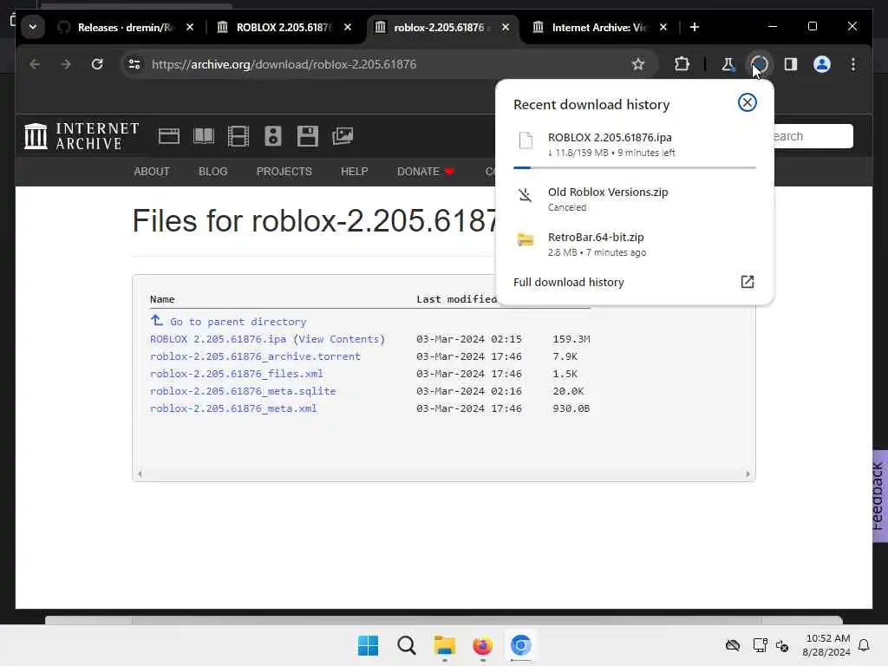Go to the Internet Archive home logo
The height and width of the screenshot is (666, 888).
point(82,136)
